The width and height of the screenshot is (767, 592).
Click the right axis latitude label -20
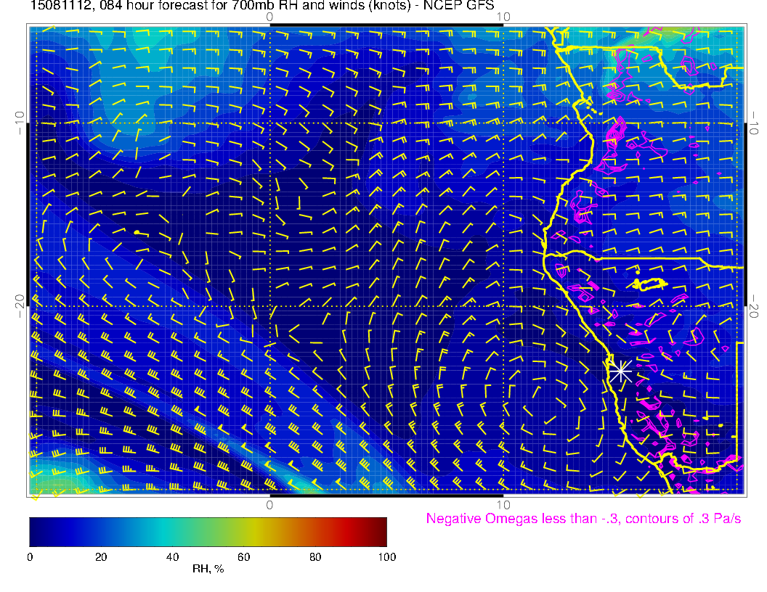point(754,305)
